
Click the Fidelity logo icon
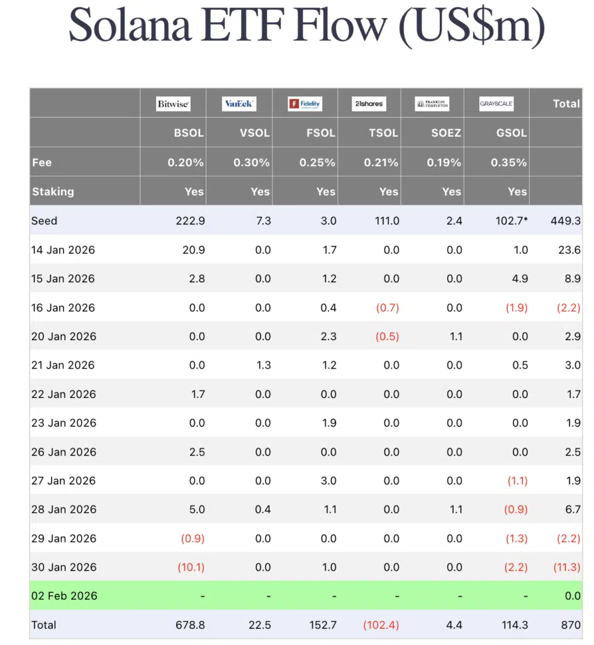[305, 104]
